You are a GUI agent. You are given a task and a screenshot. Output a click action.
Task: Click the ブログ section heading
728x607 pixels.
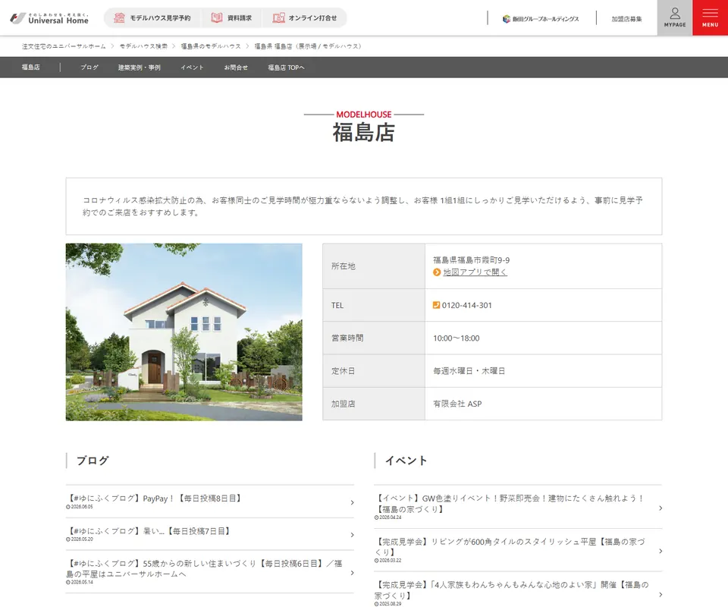click(93, 461)
